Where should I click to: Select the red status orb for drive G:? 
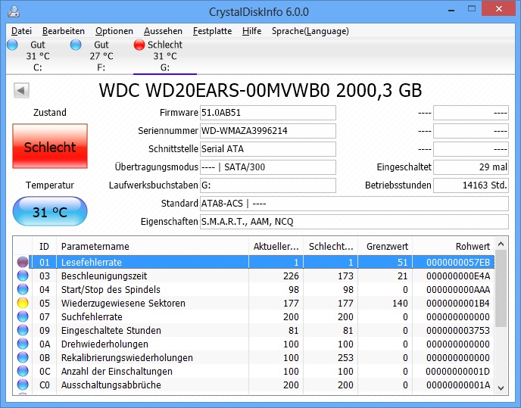tap(139, 45)
